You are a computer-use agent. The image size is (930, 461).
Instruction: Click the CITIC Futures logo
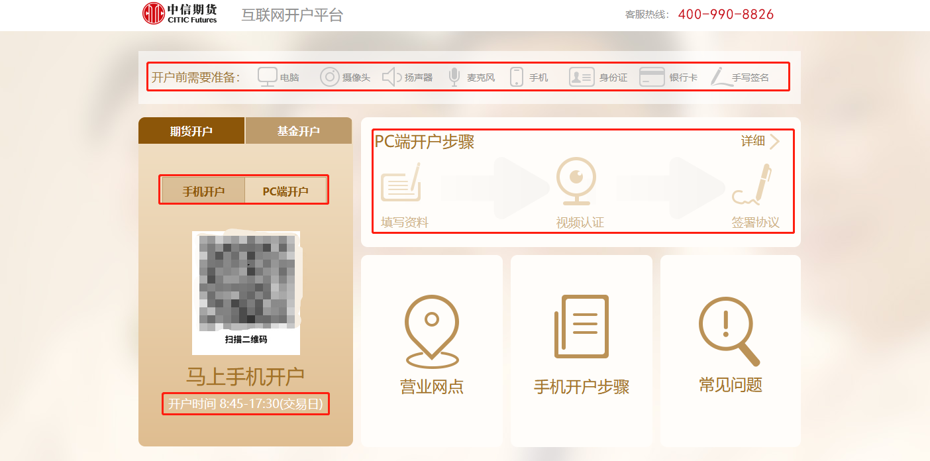pos(180,13)
